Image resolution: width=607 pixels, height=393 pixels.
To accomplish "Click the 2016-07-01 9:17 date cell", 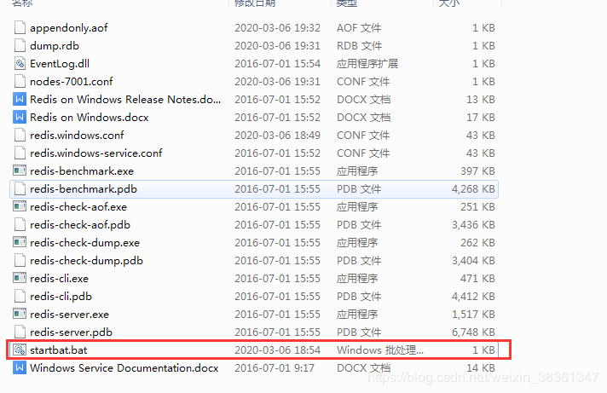I will tap(275, 367).
